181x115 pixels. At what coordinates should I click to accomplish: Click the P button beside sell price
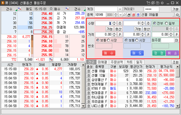pos(148,35)
